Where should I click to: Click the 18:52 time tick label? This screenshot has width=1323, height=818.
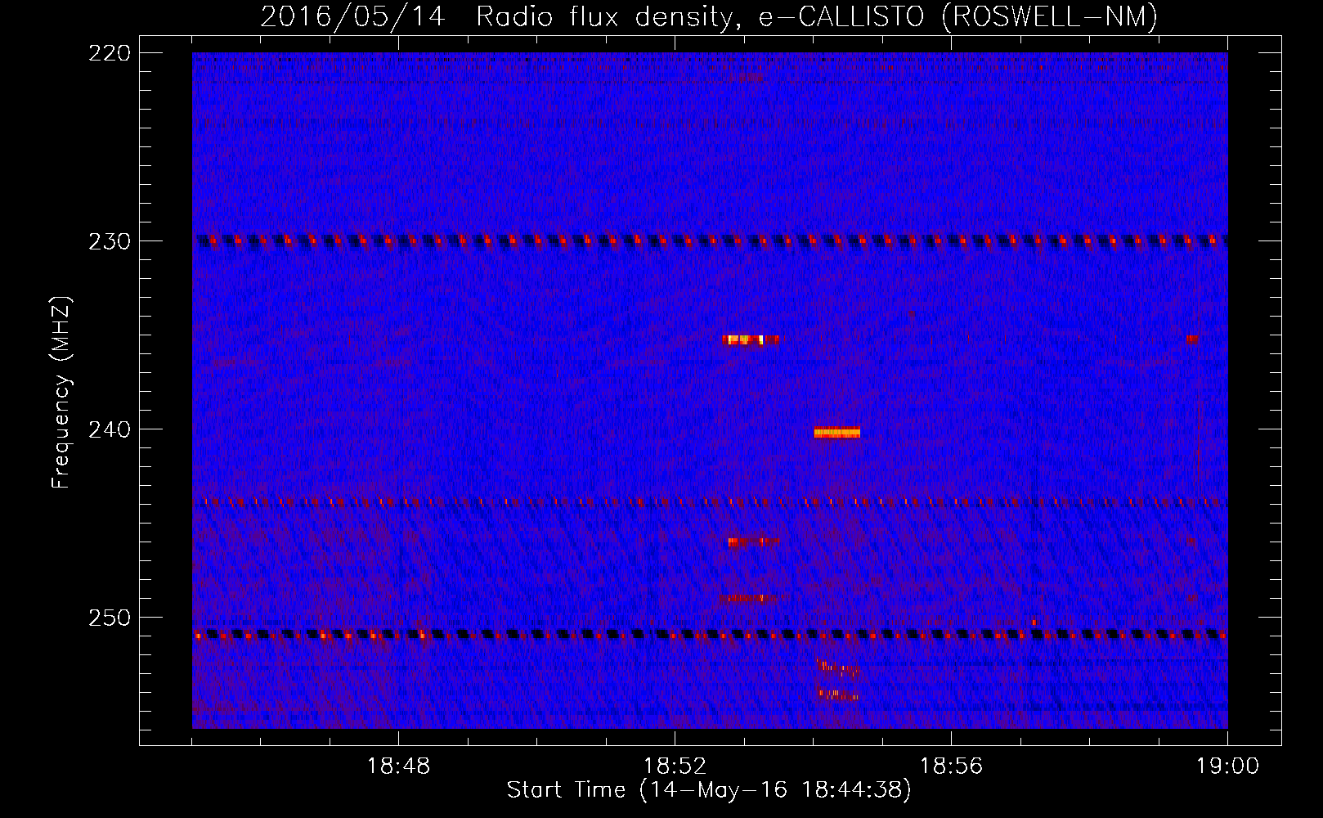coord(675,766)
